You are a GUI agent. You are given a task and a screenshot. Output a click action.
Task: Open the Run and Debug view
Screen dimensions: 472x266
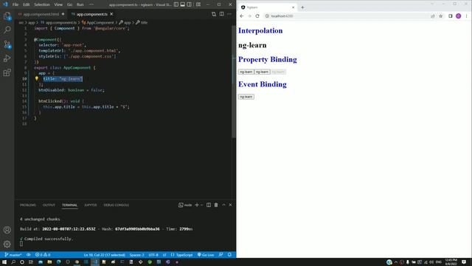tap(7, 58)
